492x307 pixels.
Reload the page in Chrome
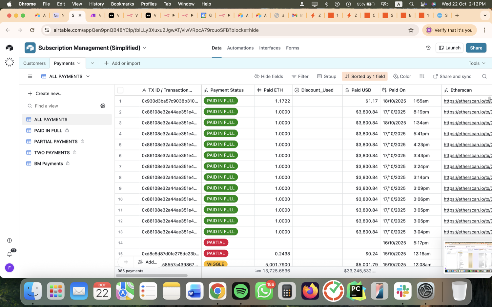(x=32, y=30)
